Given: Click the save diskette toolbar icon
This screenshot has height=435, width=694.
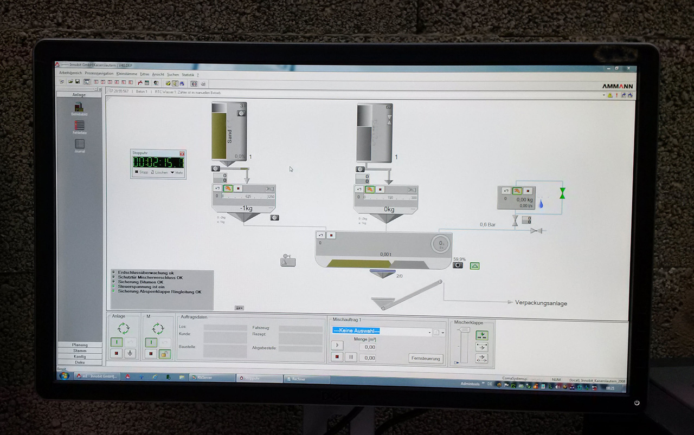Looking at the screenshot, I should click(78, 82).
